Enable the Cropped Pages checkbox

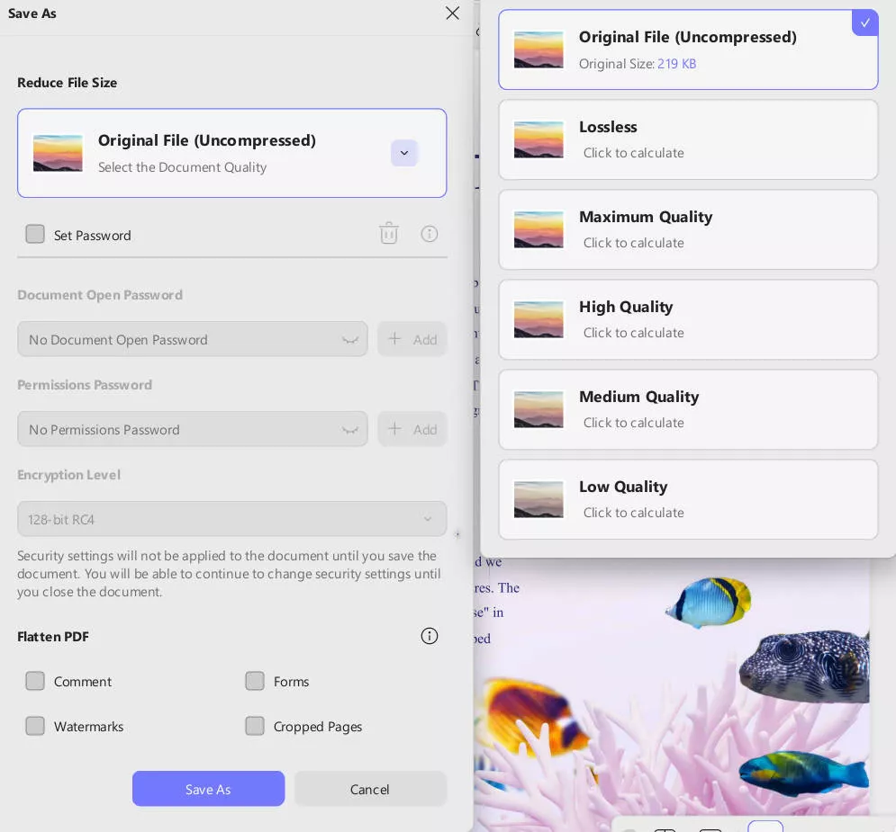pyautogui.click(x=255, y=726)
